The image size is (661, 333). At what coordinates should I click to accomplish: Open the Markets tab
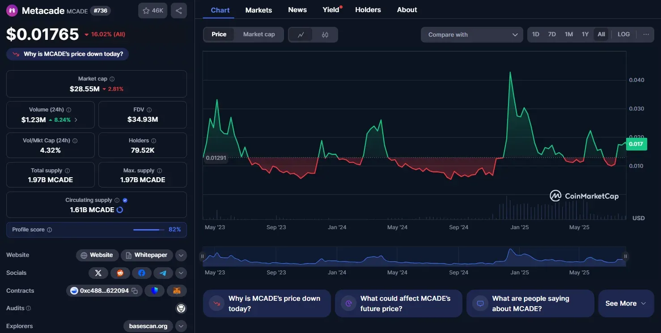[x=258, y=10]
